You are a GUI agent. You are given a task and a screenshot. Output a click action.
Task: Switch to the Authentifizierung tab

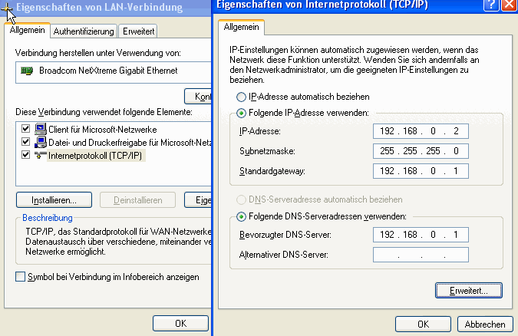tap(84, 31)
